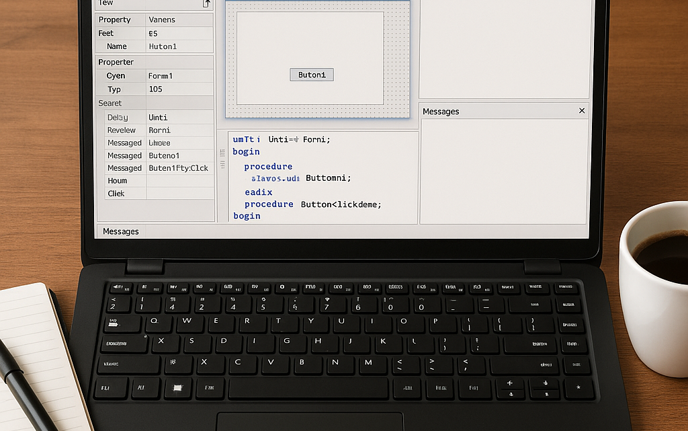688x431 pixels.
Task: Click the 105 value of Typ
Action: pyautogui.click(x=156, y=89)
